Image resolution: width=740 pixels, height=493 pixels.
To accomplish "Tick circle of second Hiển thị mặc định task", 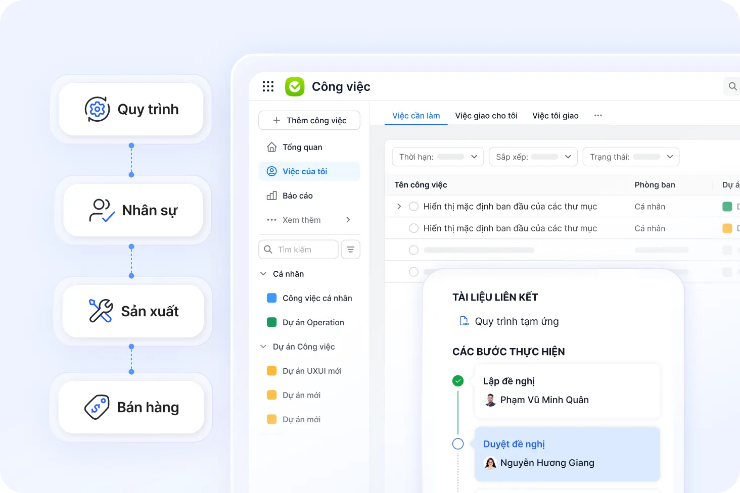I will point(413,228).
